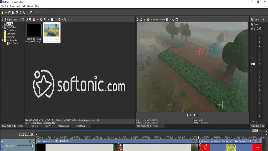Open the Edit menu
This screenshot has width=268, height=151.
coord(7,6)
